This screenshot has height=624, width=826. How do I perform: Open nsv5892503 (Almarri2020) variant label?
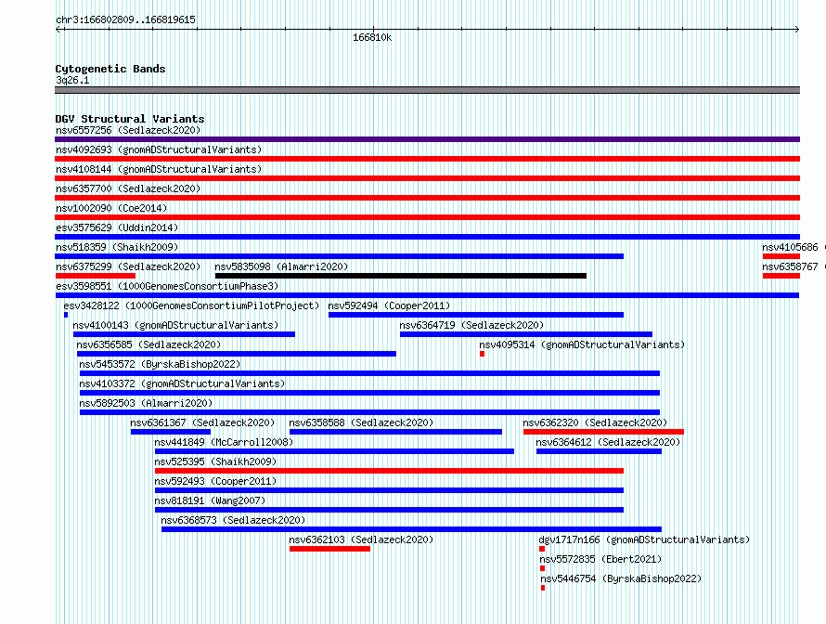pyautogui.click(x=146, y=403)
